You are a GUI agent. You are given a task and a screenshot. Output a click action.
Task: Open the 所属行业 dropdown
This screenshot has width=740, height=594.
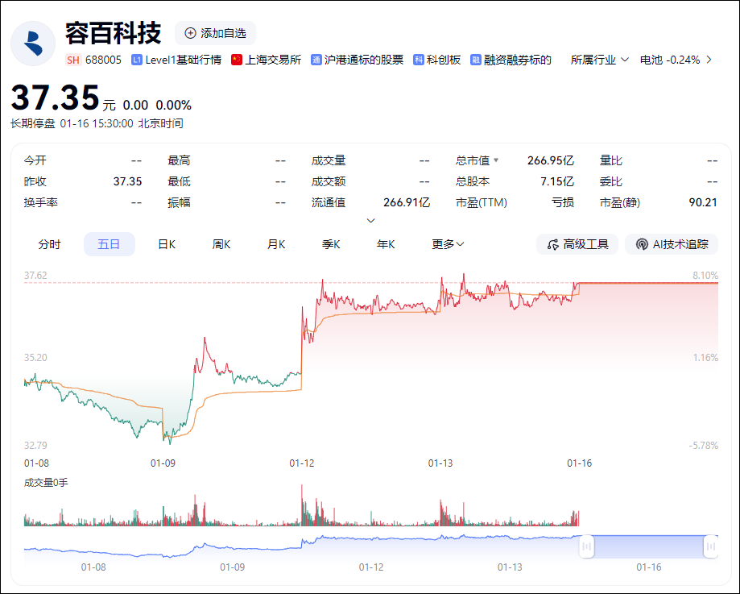tap(599, 60)
